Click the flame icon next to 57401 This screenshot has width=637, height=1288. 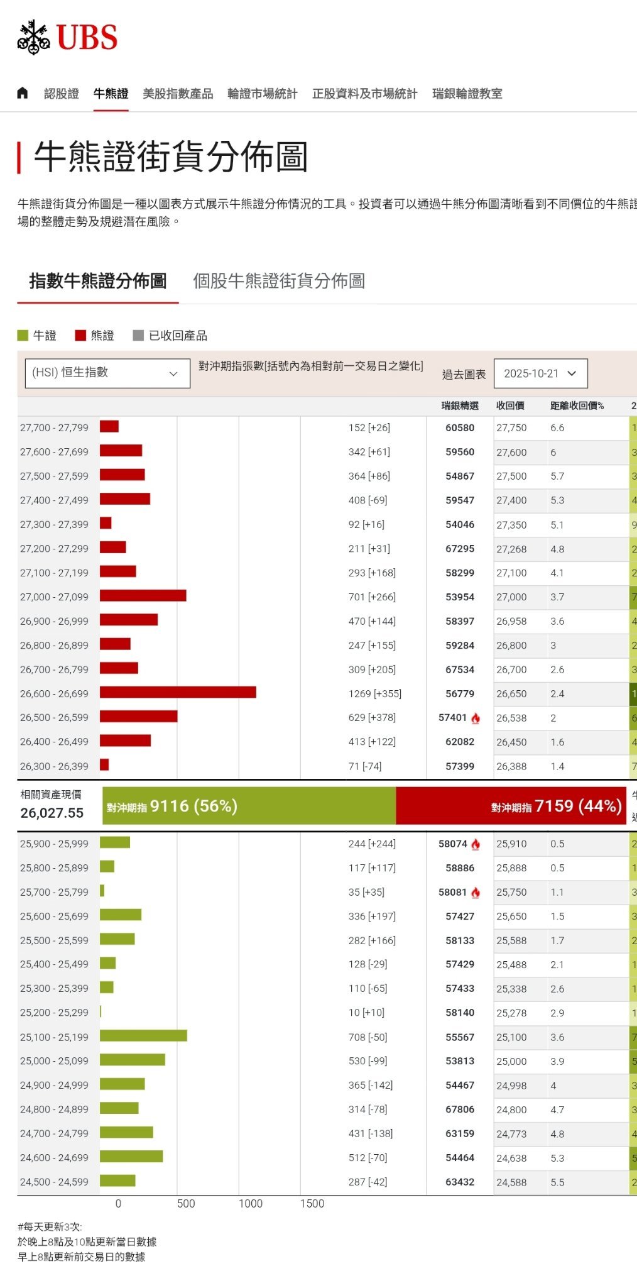pos(476,718)
